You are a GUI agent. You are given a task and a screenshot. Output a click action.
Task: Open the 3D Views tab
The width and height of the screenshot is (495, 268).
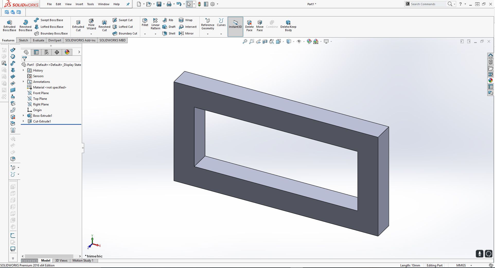click(x=61, y=261)
